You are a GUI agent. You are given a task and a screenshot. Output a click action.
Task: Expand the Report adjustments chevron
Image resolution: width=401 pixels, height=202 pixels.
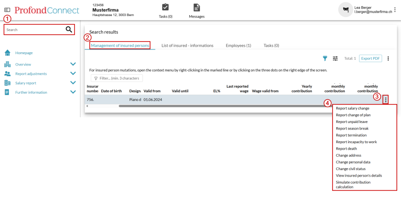(73, 73)
